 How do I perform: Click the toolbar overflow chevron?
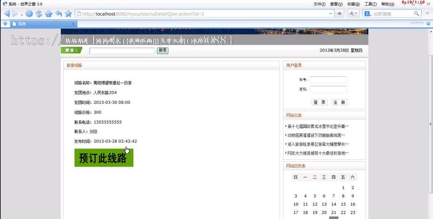point(427,13)
